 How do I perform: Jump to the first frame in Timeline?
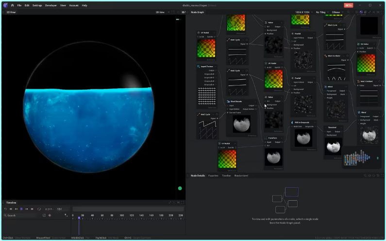pyautogui.click(x=11, y=209)
